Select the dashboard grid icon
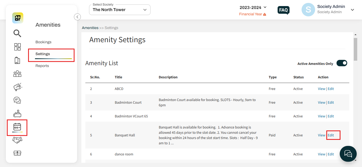 click(x=17, y=47)
